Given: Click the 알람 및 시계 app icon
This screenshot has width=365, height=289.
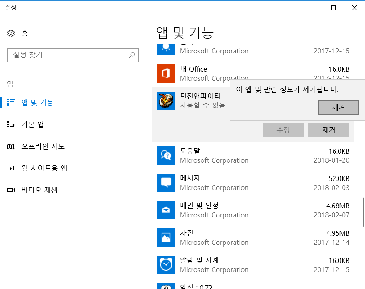Looking at the screenshot, I should tap(166, 265).
